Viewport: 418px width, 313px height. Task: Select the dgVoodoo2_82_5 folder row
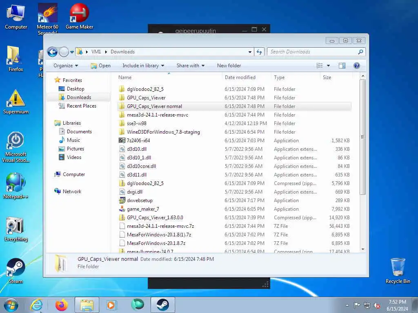234,89
